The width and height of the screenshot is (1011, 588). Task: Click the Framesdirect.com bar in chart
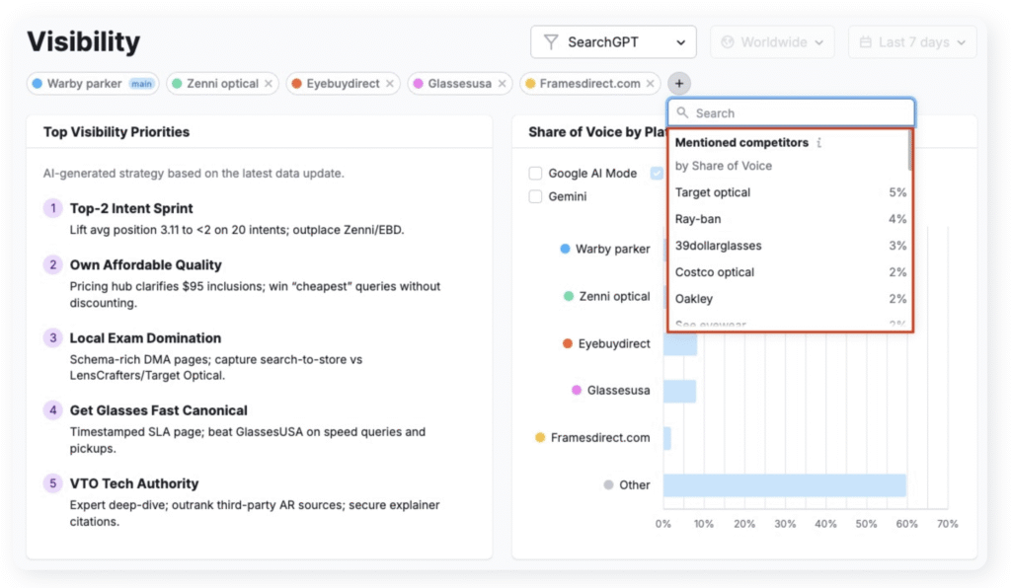click(x=667, y=438)
